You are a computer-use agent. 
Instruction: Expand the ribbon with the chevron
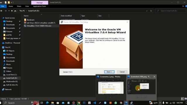183,6
